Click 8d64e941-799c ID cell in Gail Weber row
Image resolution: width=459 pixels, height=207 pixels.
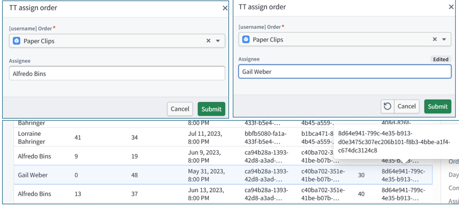(403, 175)
